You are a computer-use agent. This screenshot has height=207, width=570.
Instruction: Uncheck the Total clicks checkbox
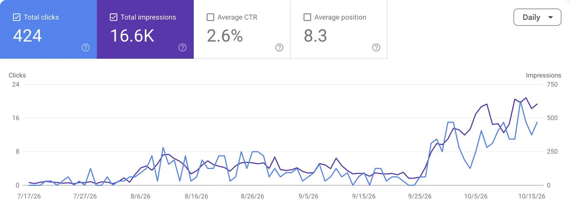click(x=17, y=17)
